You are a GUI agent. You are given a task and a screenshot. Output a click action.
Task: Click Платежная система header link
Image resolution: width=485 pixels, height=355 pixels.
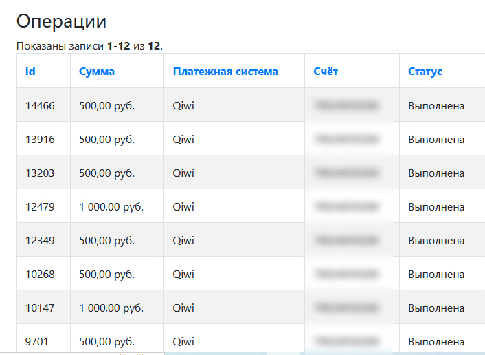[x=225, y=72]
